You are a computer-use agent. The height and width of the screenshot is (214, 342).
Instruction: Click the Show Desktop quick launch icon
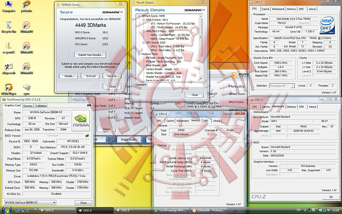coord(18,211)
